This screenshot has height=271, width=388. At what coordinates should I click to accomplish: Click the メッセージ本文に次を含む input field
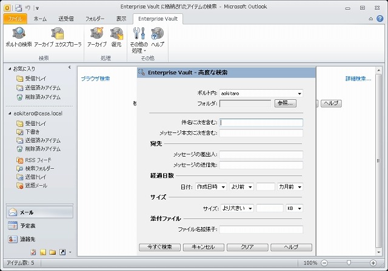point(261,133)
